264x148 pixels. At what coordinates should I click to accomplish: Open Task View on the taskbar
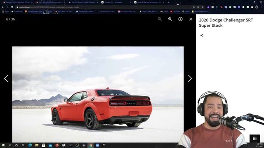[x=23, y=145]
